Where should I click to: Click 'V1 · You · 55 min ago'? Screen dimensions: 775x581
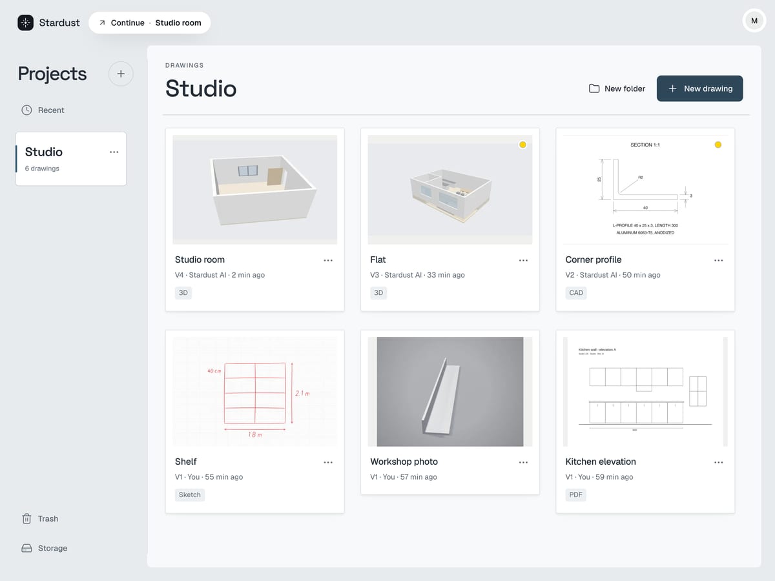(x=209, y=477)
